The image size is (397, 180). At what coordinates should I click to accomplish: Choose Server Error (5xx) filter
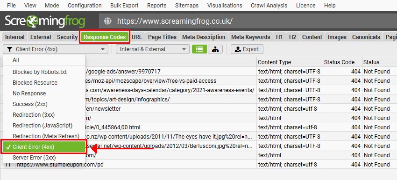point(44,158)
